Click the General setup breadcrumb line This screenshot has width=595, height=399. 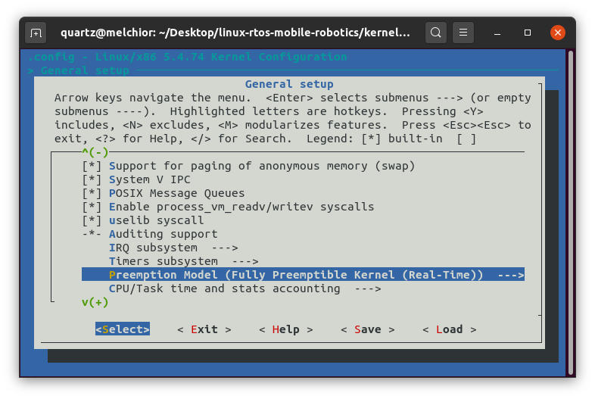[78, 70]
